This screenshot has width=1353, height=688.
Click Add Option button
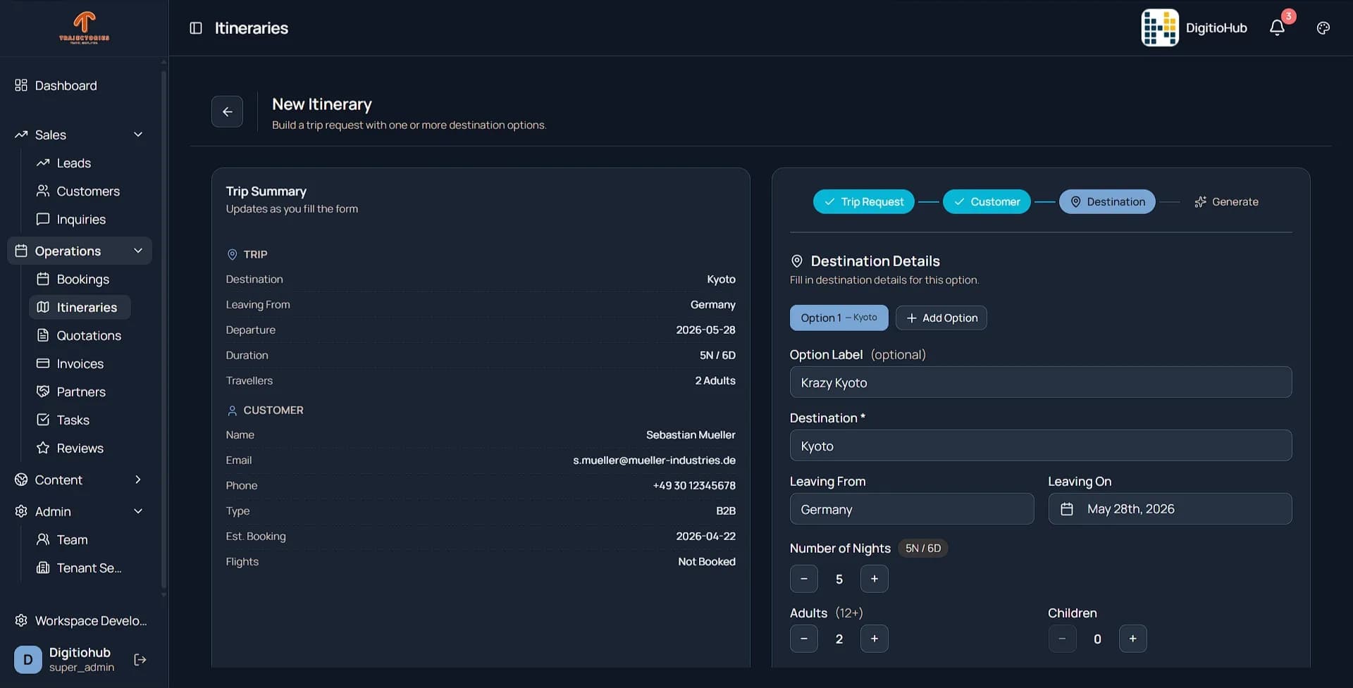click(x=941, y=318)
